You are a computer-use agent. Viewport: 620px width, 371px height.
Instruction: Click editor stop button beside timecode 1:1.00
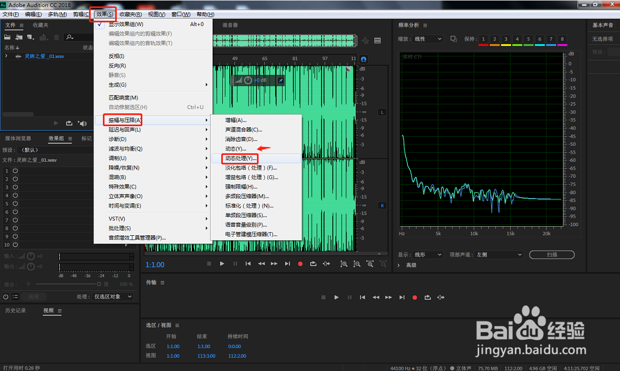click(209, 263)
